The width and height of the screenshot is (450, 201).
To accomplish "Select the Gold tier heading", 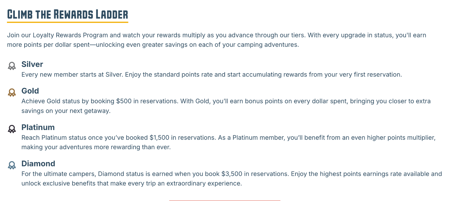I will pos(30,91).
